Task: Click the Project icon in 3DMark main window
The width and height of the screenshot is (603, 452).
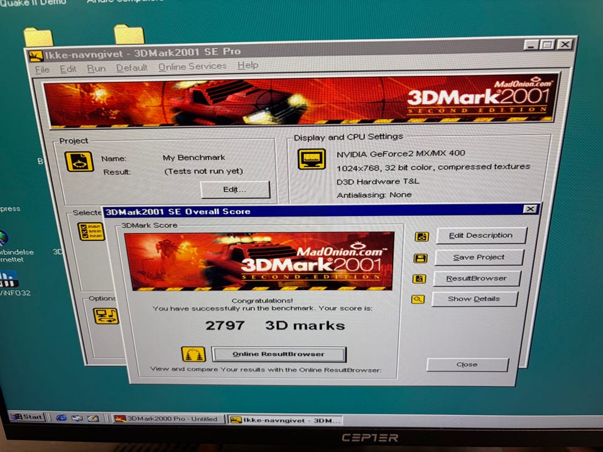Action: [x=79, y=161]
